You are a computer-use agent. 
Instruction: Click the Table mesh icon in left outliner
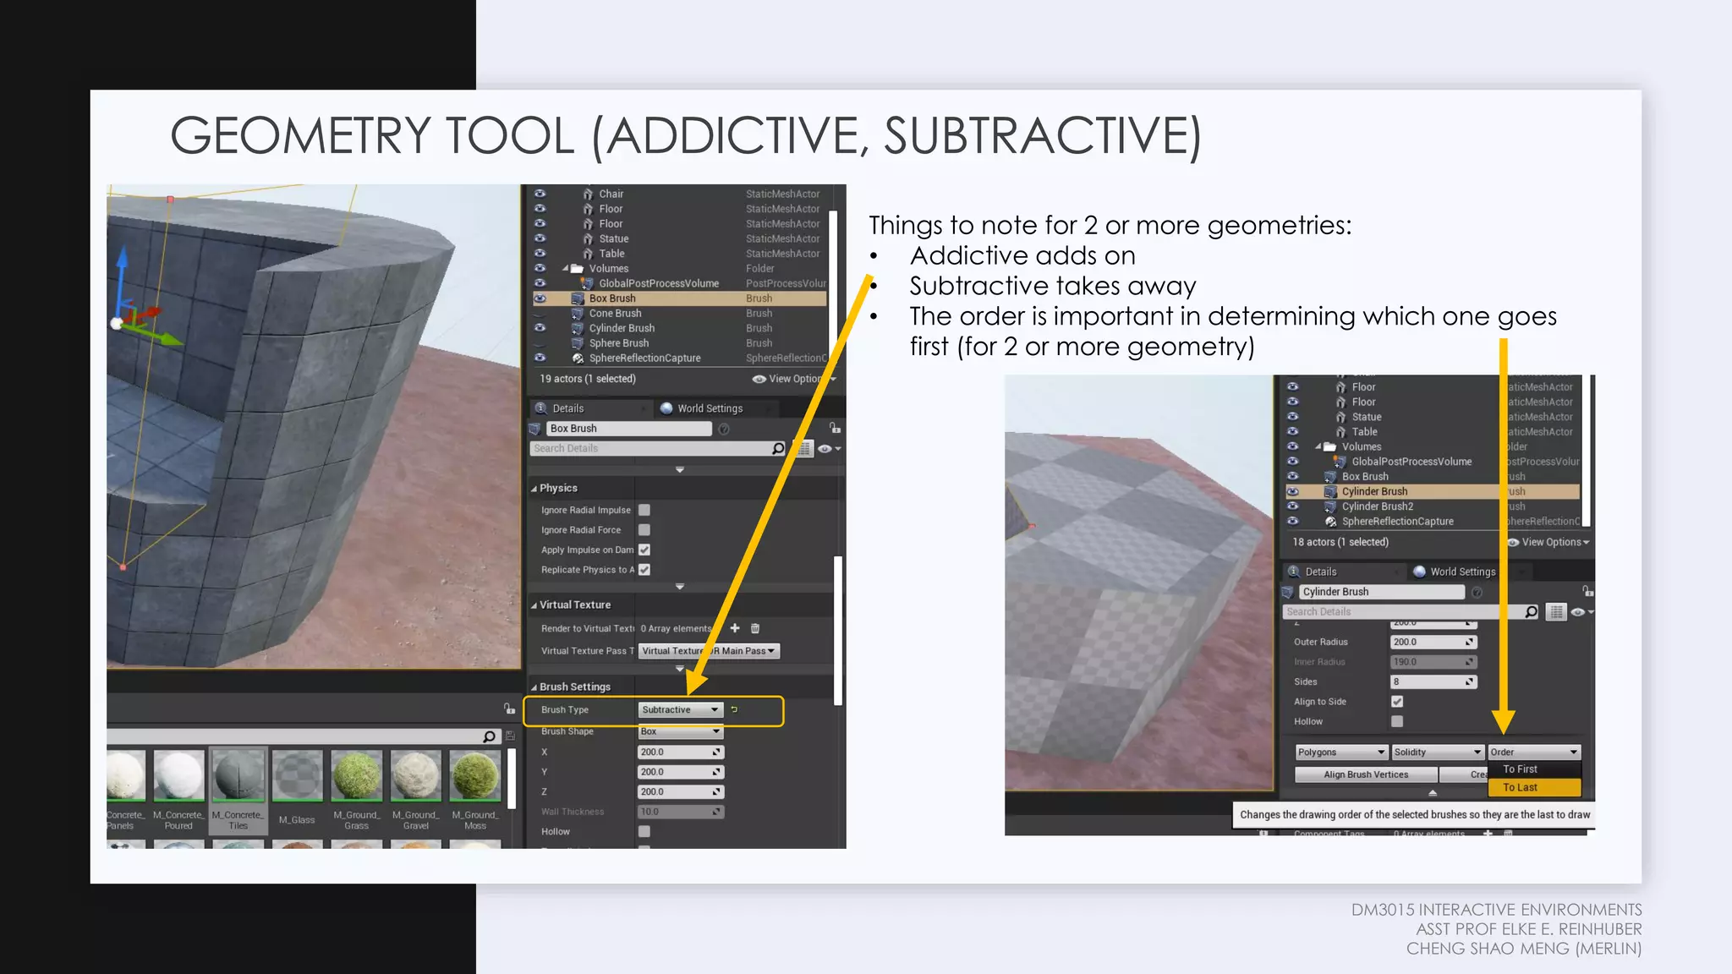tap(588, 254)
